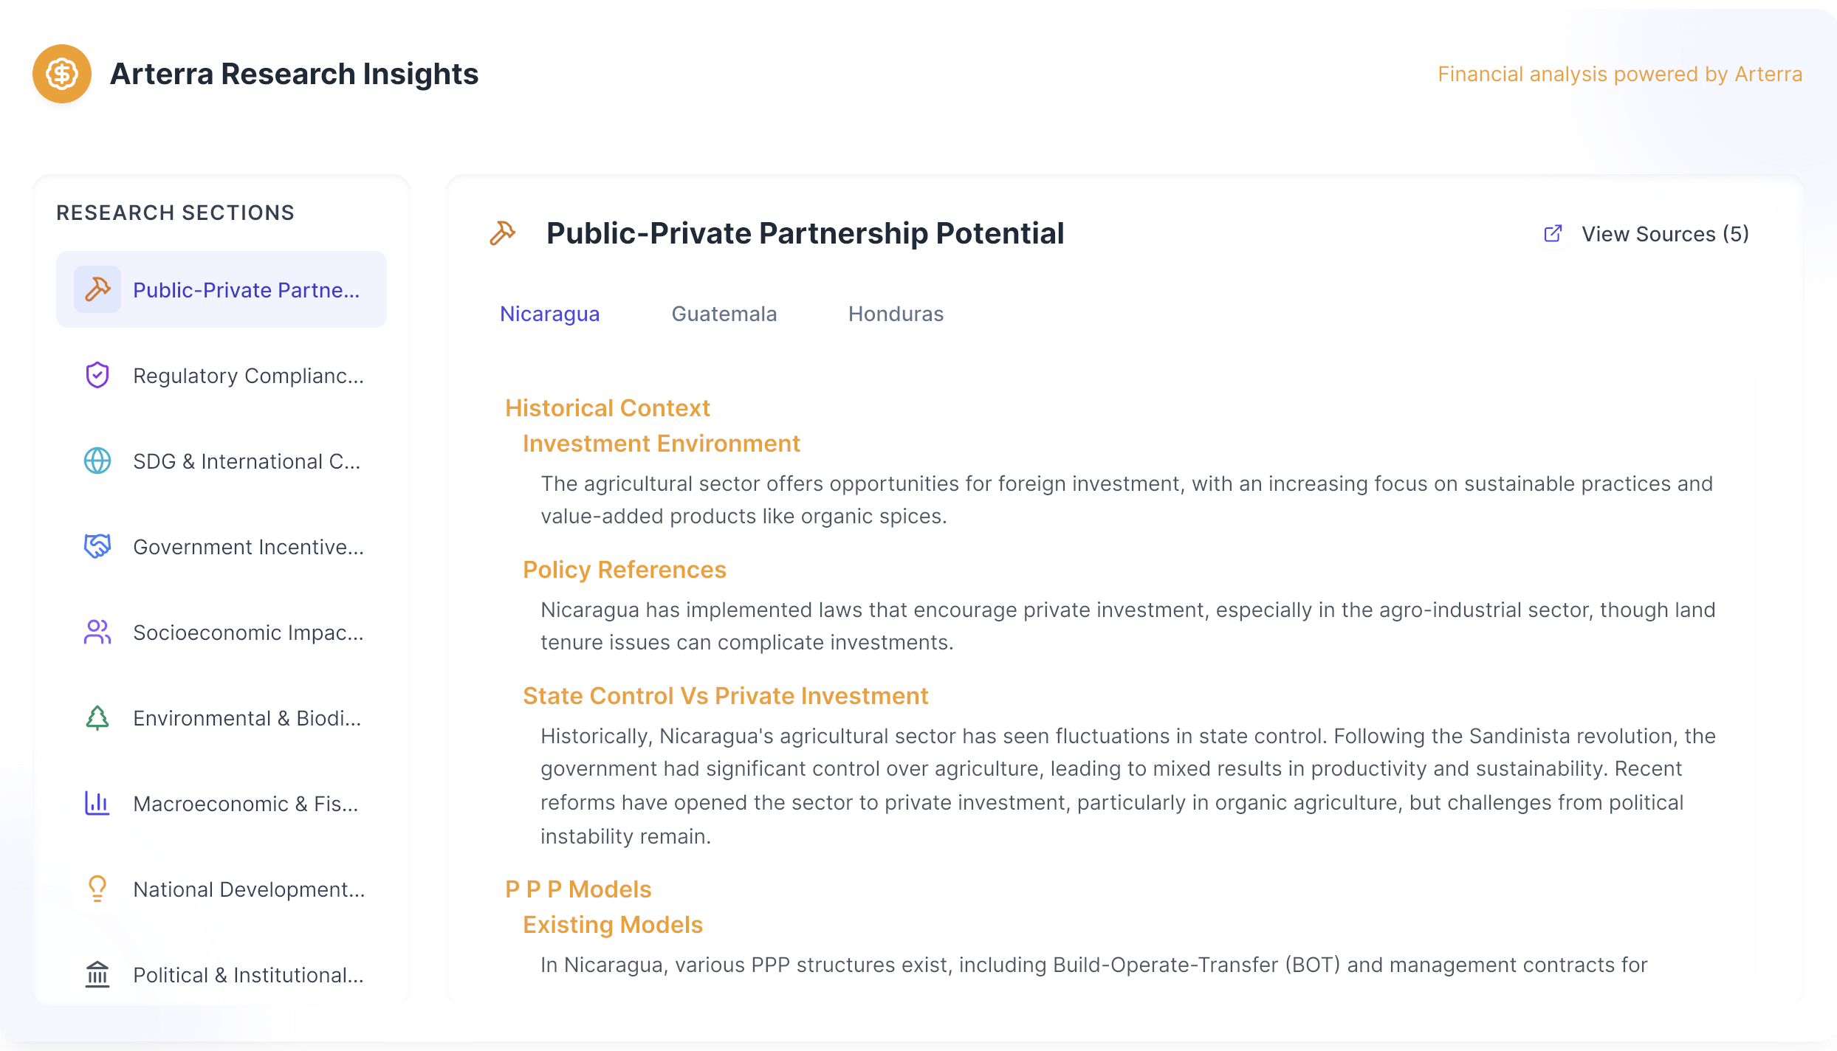Click the external link icon near View Sources
The image size is (1837, 1051).
point(1553,234)
